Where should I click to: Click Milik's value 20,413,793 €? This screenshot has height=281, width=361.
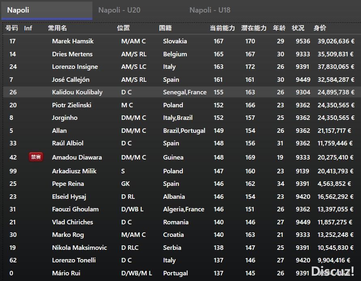point(335,171)
